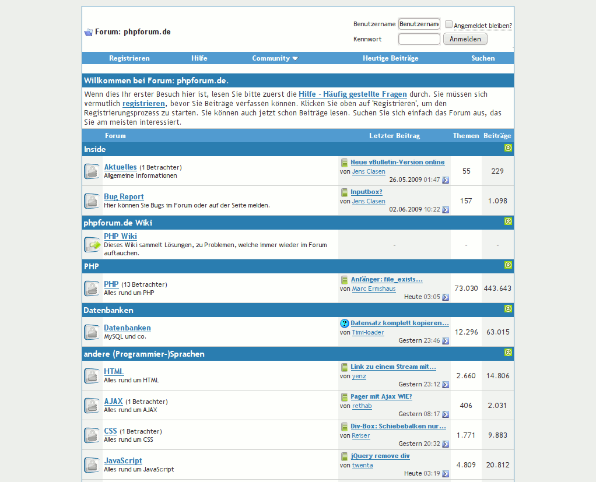Click the post icon next to Pager mit Ajax WIE?
596x482 pixels.
(x=345, y=397)
